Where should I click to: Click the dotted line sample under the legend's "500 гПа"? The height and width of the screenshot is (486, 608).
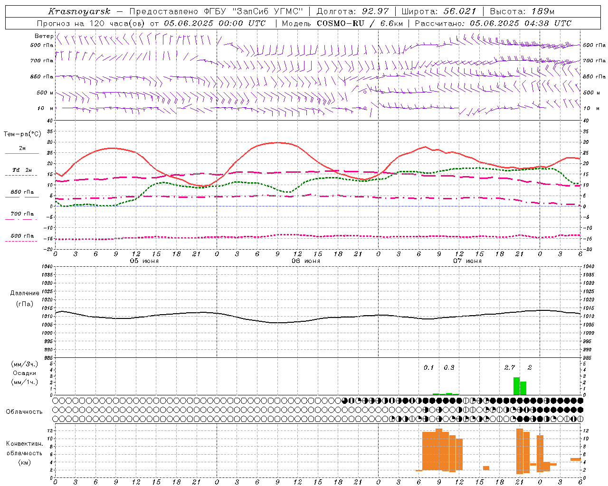click(21, 242)
